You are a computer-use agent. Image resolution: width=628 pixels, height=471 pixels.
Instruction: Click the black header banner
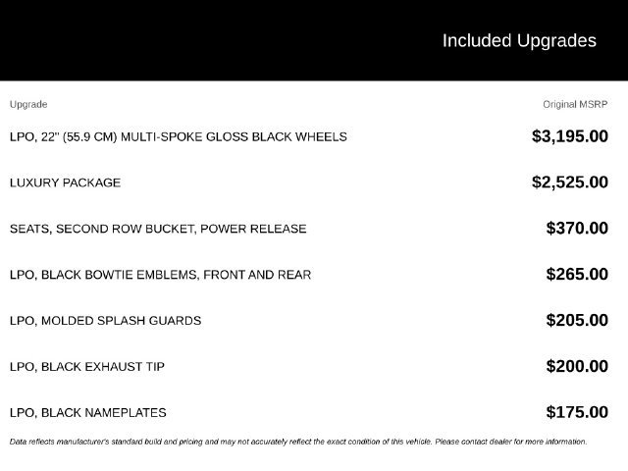pyautogui.click(x=314, y=40)
